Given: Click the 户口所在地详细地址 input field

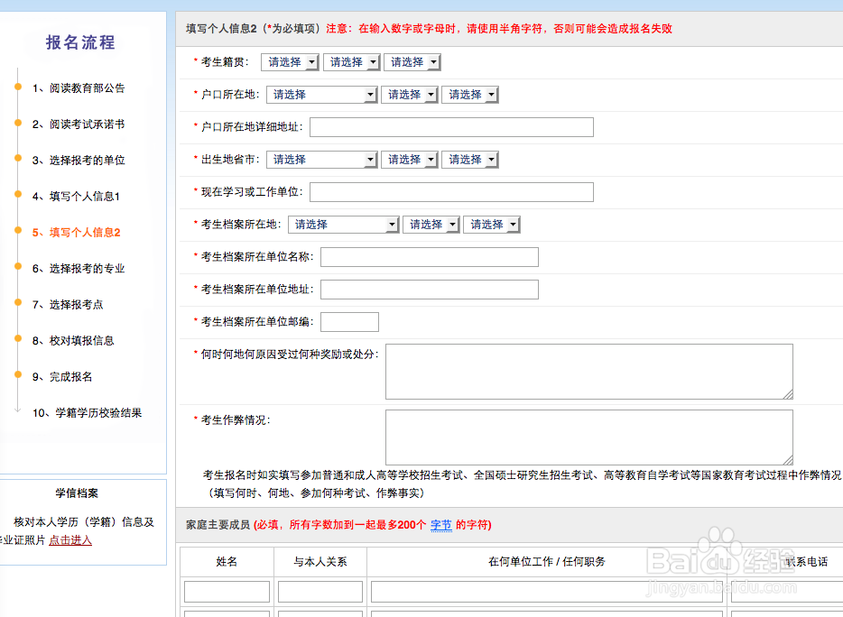Looking at the screenshot, I should click(451, 127).
